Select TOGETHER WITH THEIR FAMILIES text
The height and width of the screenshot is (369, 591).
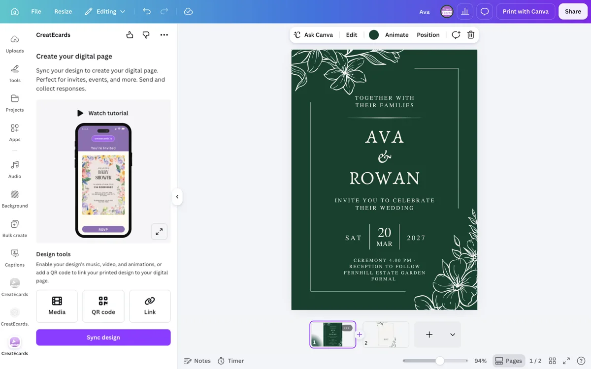coord(385,101)
